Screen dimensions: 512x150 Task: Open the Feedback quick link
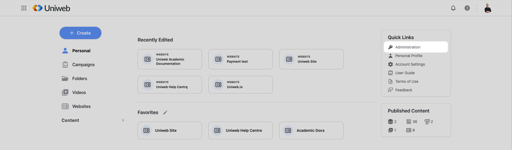click(x=404, y=90)
